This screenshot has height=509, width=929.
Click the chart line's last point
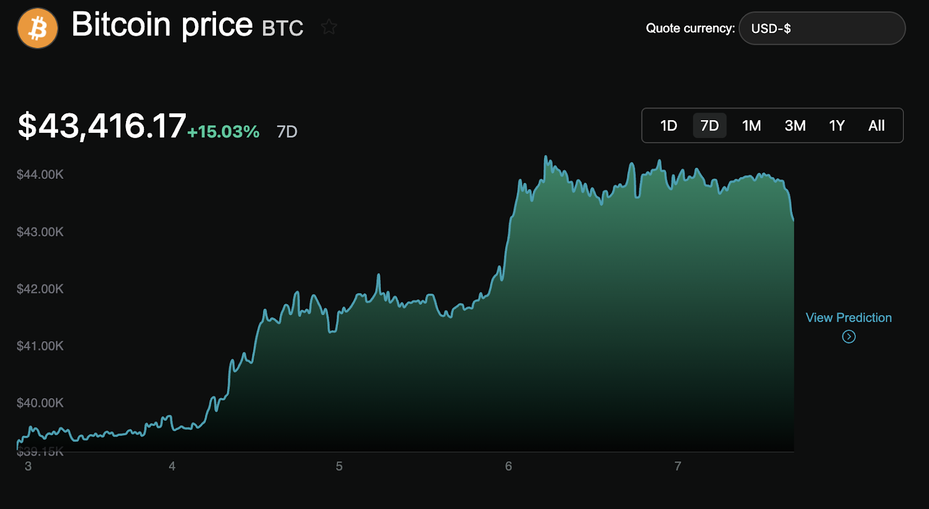coord(793,220)
